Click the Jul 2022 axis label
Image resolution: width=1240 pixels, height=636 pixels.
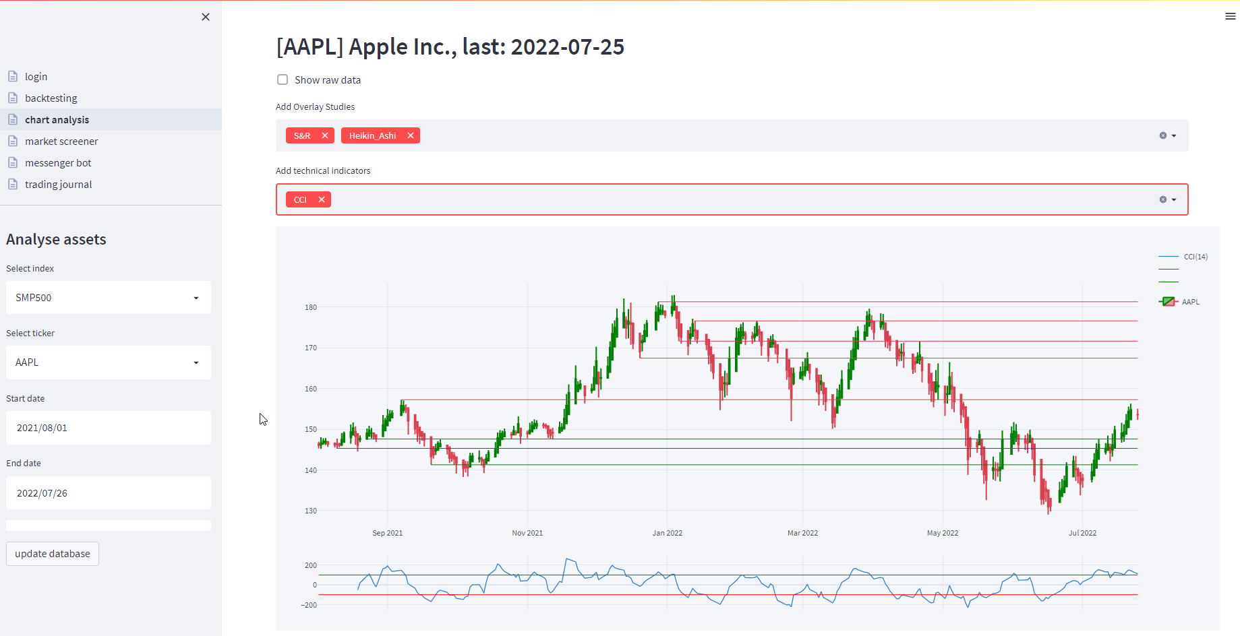click(1082, 533)
